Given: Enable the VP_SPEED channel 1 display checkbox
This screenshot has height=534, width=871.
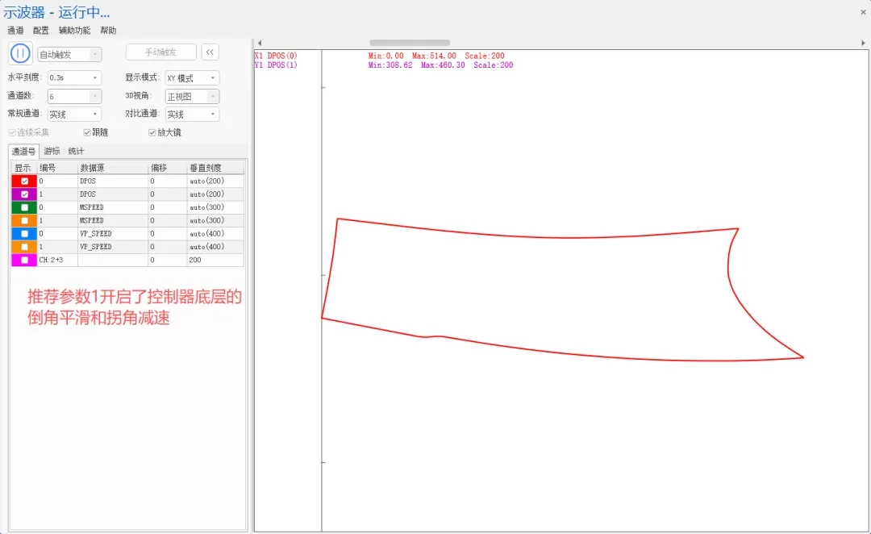Looking at the screenshot, I should pos(24,247).
